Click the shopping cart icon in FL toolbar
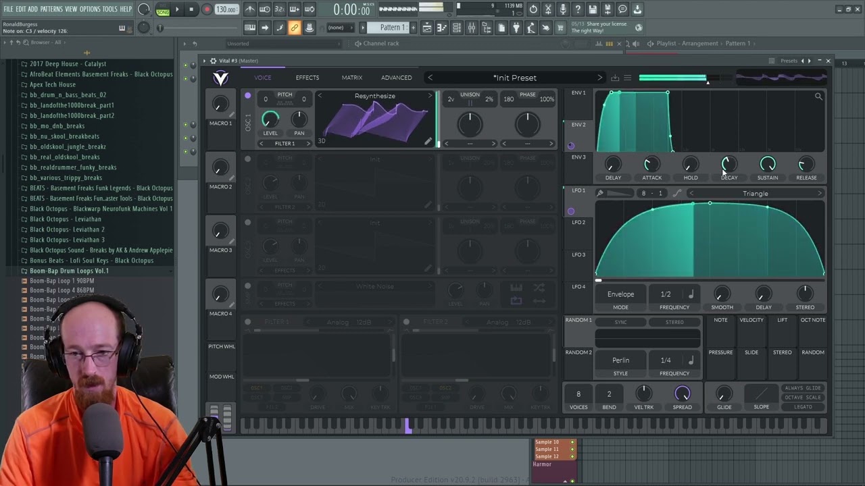This screenshot has width=865, height=486. point(560,28)
